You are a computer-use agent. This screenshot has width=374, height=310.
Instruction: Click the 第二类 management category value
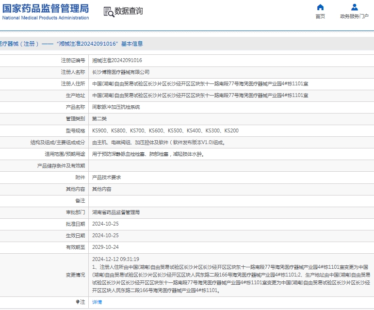point(99,119)
